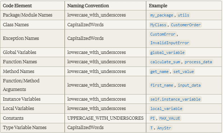
Task: Click the MyClass example chip
Action: [158, 25]
